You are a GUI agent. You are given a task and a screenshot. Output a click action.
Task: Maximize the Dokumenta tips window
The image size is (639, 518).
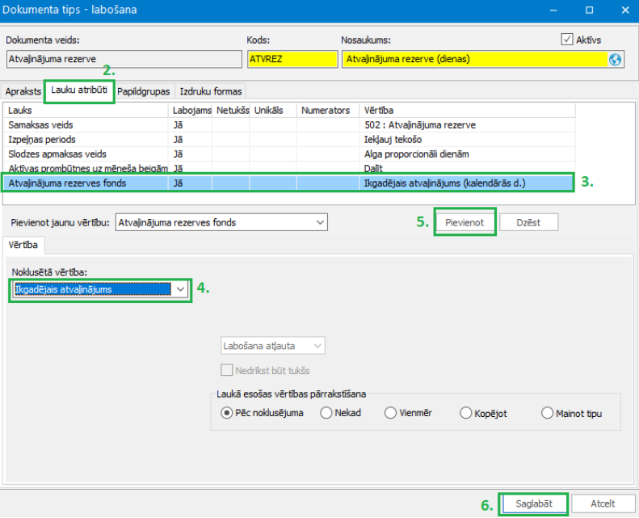click(589, 11)
